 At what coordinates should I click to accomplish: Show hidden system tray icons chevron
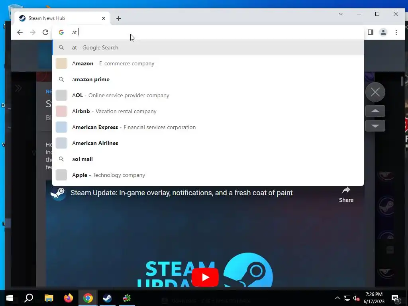[x=337, y=298]
